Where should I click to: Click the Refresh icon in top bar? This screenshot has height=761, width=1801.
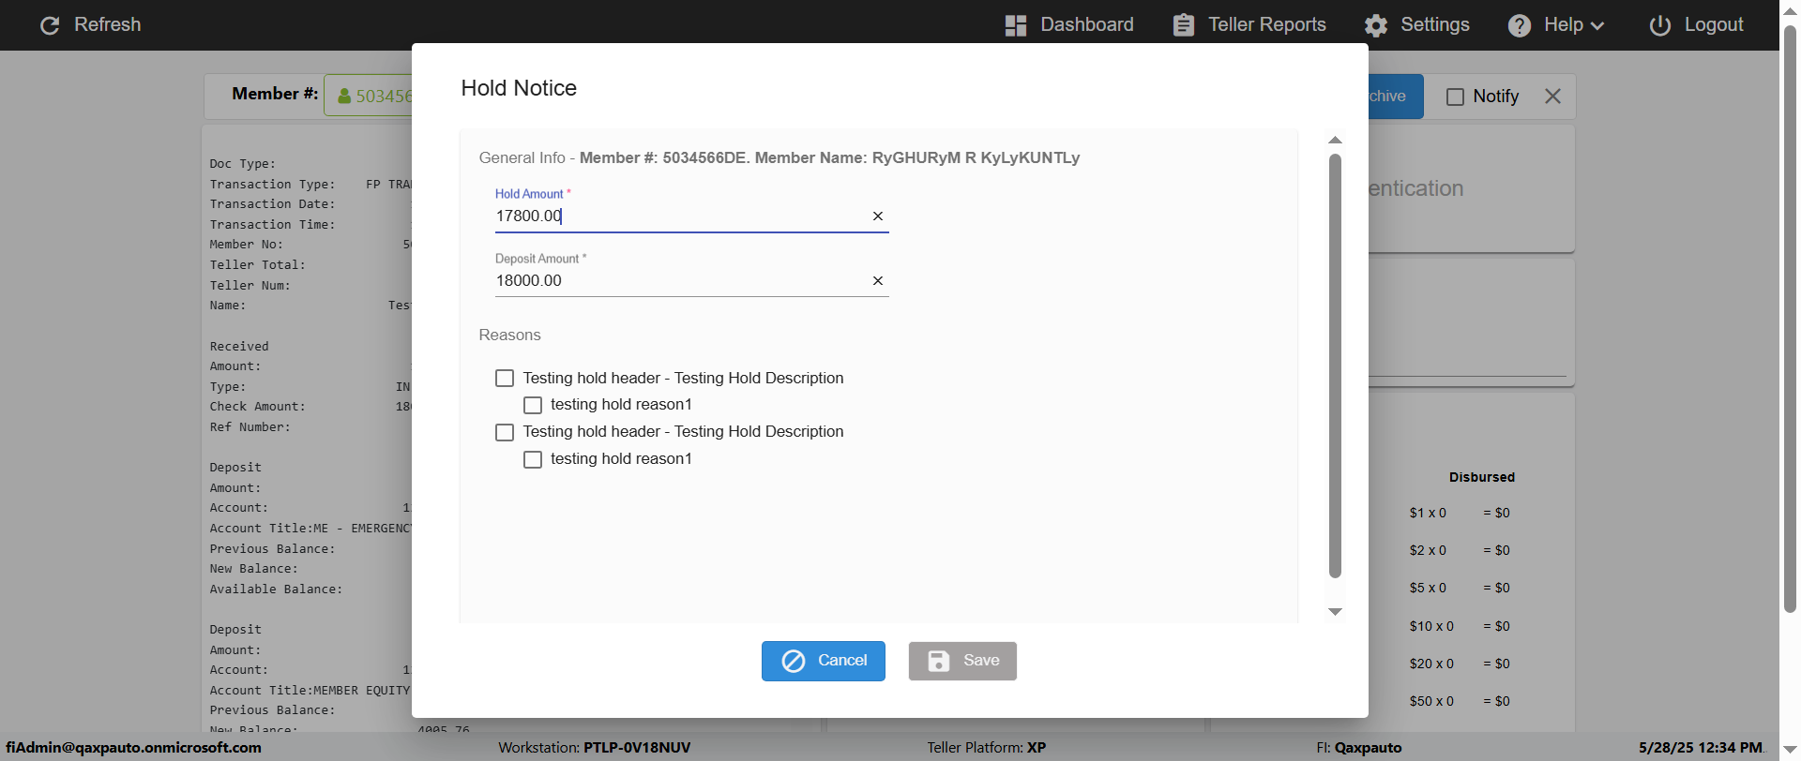pos(50,25)
